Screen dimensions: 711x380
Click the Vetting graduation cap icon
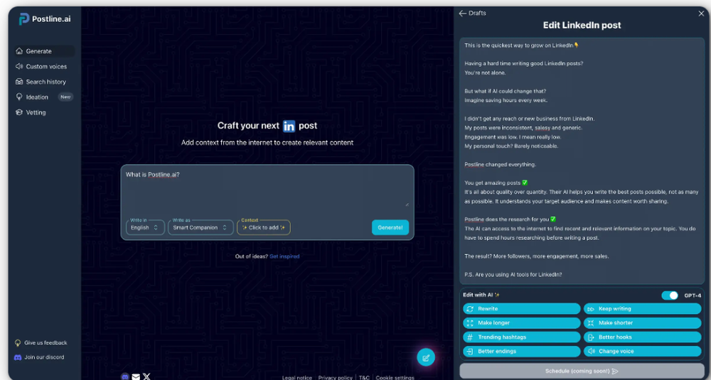pyautogui.click(x=19, y=112)
